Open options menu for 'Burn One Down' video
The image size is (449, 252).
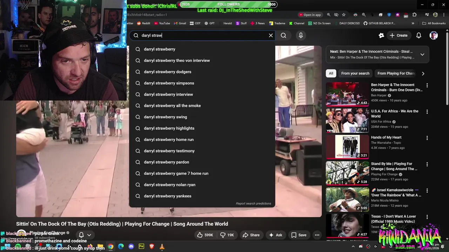[427, 85]
